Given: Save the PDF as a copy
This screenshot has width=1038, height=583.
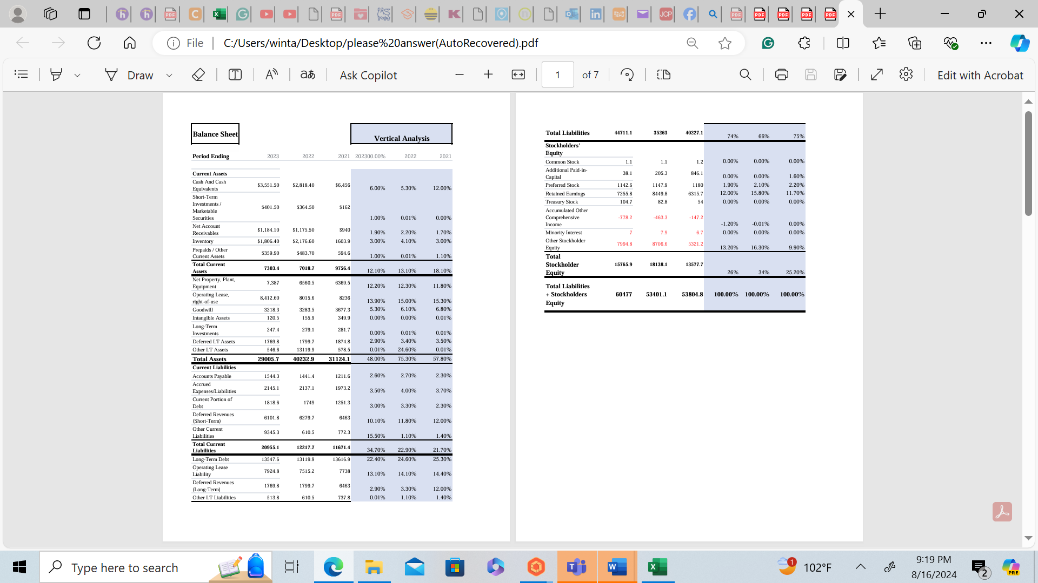Looking at the screenshot, I should pos(841,74).
